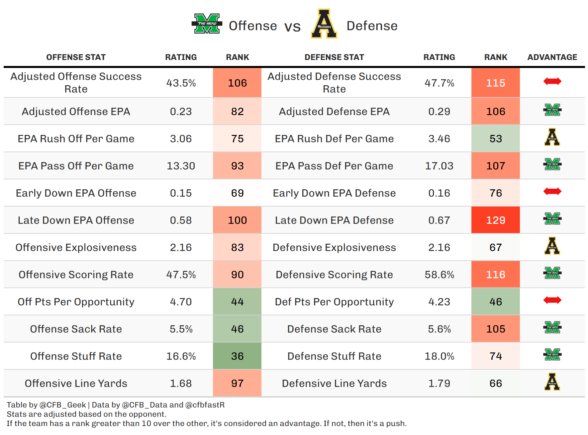The image size is (588, 435).
Task: Click Marshall advantage icon in Stuff Rate row
Action: coord(552,355)
